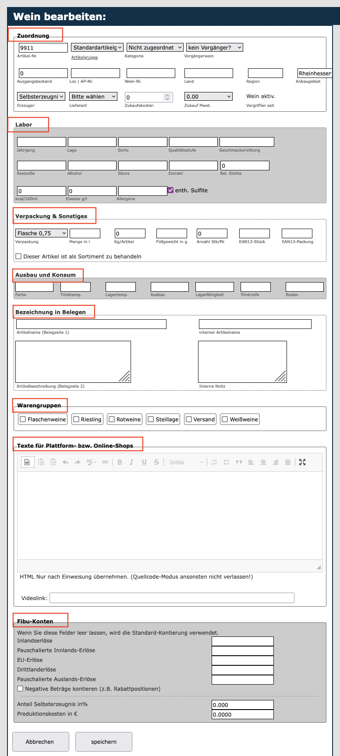Check Negative Beträge kontieren option
The width and height of the screenshot is (340, 756).
pos(20,689)
